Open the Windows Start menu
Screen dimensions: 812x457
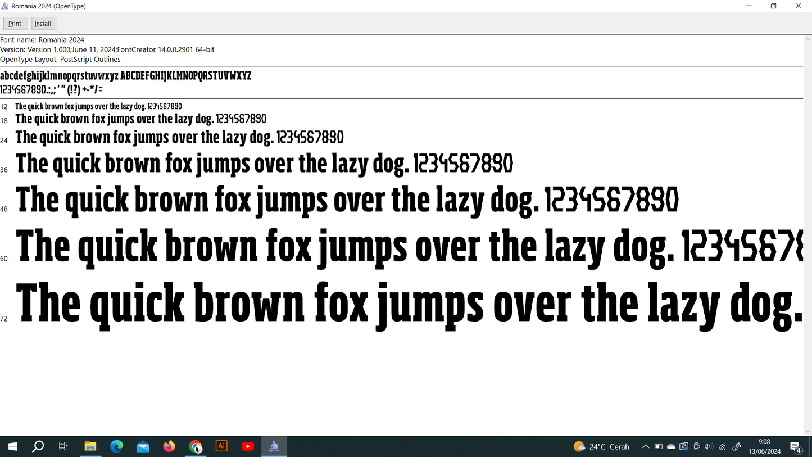tap(12, 447)
